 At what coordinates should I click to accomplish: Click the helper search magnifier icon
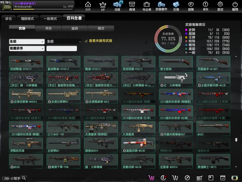pyautogui.click(x=24, y=178)
